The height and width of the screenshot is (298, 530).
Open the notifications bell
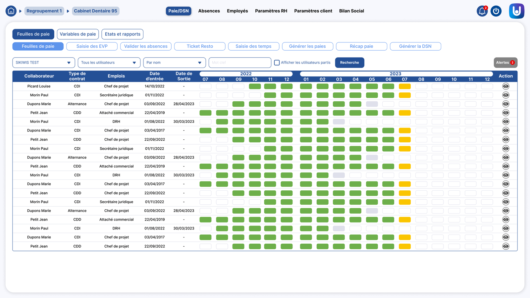[x=482, y=11]
